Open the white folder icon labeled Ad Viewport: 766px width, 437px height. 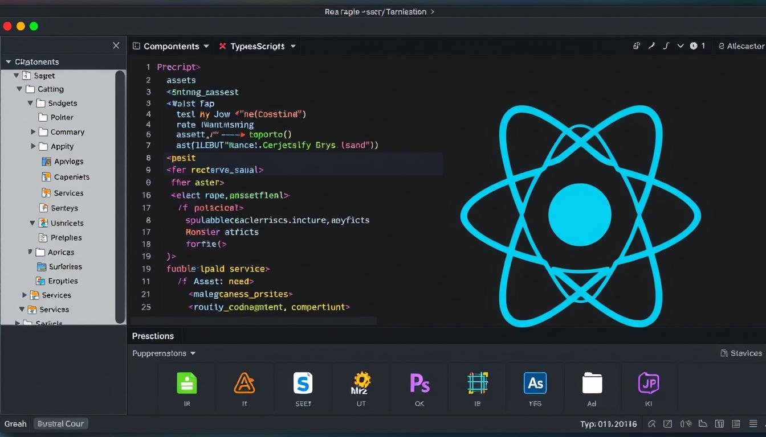pos(592,383)
